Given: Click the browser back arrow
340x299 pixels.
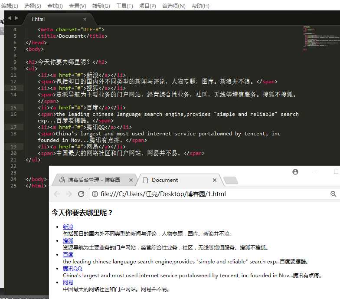Looking at the screenshot, I should [x=57, y=194].
